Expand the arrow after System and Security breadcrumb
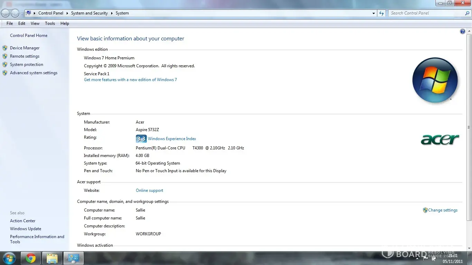This screenshot has height=265, width=472. (x=112, y=13)
